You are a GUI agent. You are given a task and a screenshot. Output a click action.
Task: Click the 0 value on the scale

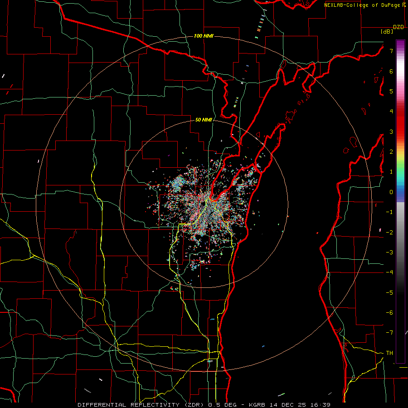(x=391, y=192)
